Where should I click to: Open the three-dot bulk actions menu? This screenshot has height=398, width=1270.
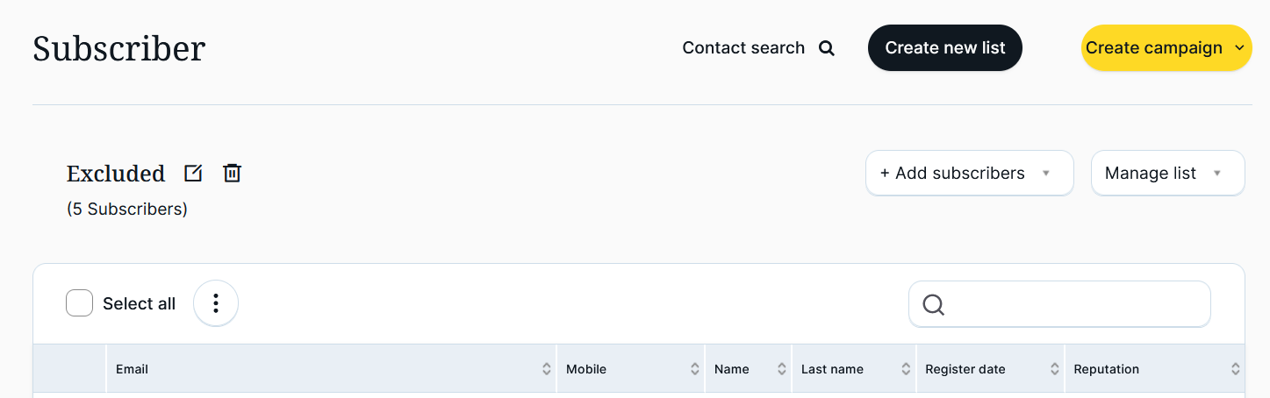216,303
